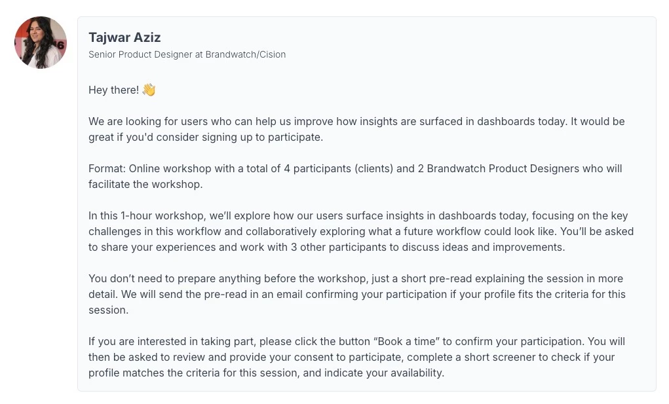Click the waving hand emoji
669x404 pixels.
(x=149, y=90)
